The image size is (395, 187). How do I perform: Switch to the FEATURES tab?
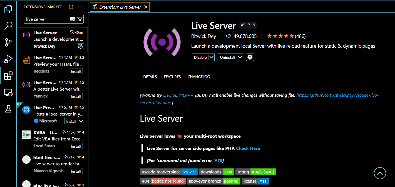(x=172, y=77)
